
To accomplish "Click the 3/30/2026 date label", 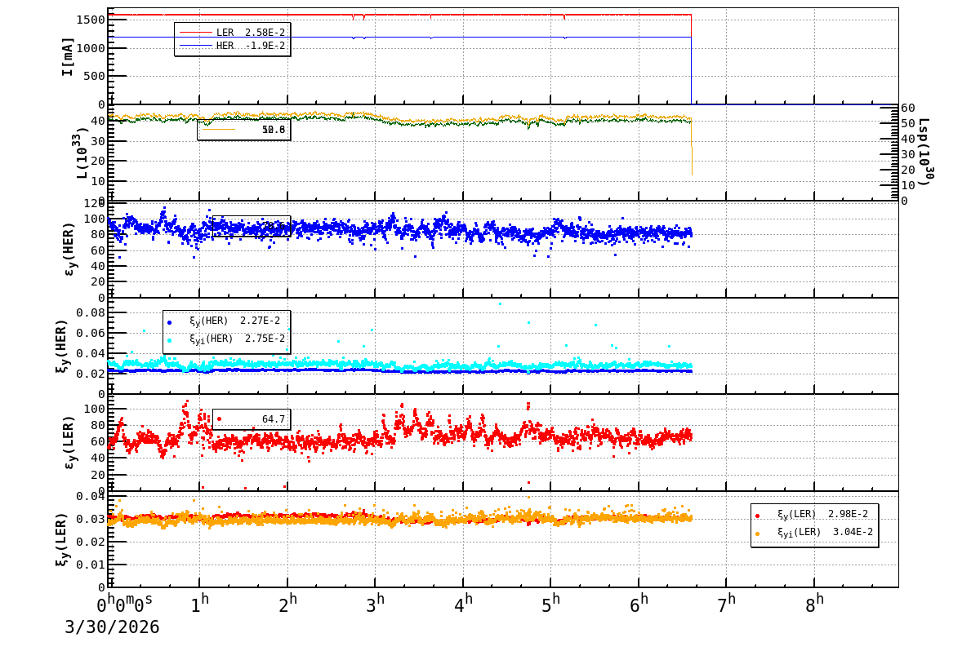I will click(113, 627).
